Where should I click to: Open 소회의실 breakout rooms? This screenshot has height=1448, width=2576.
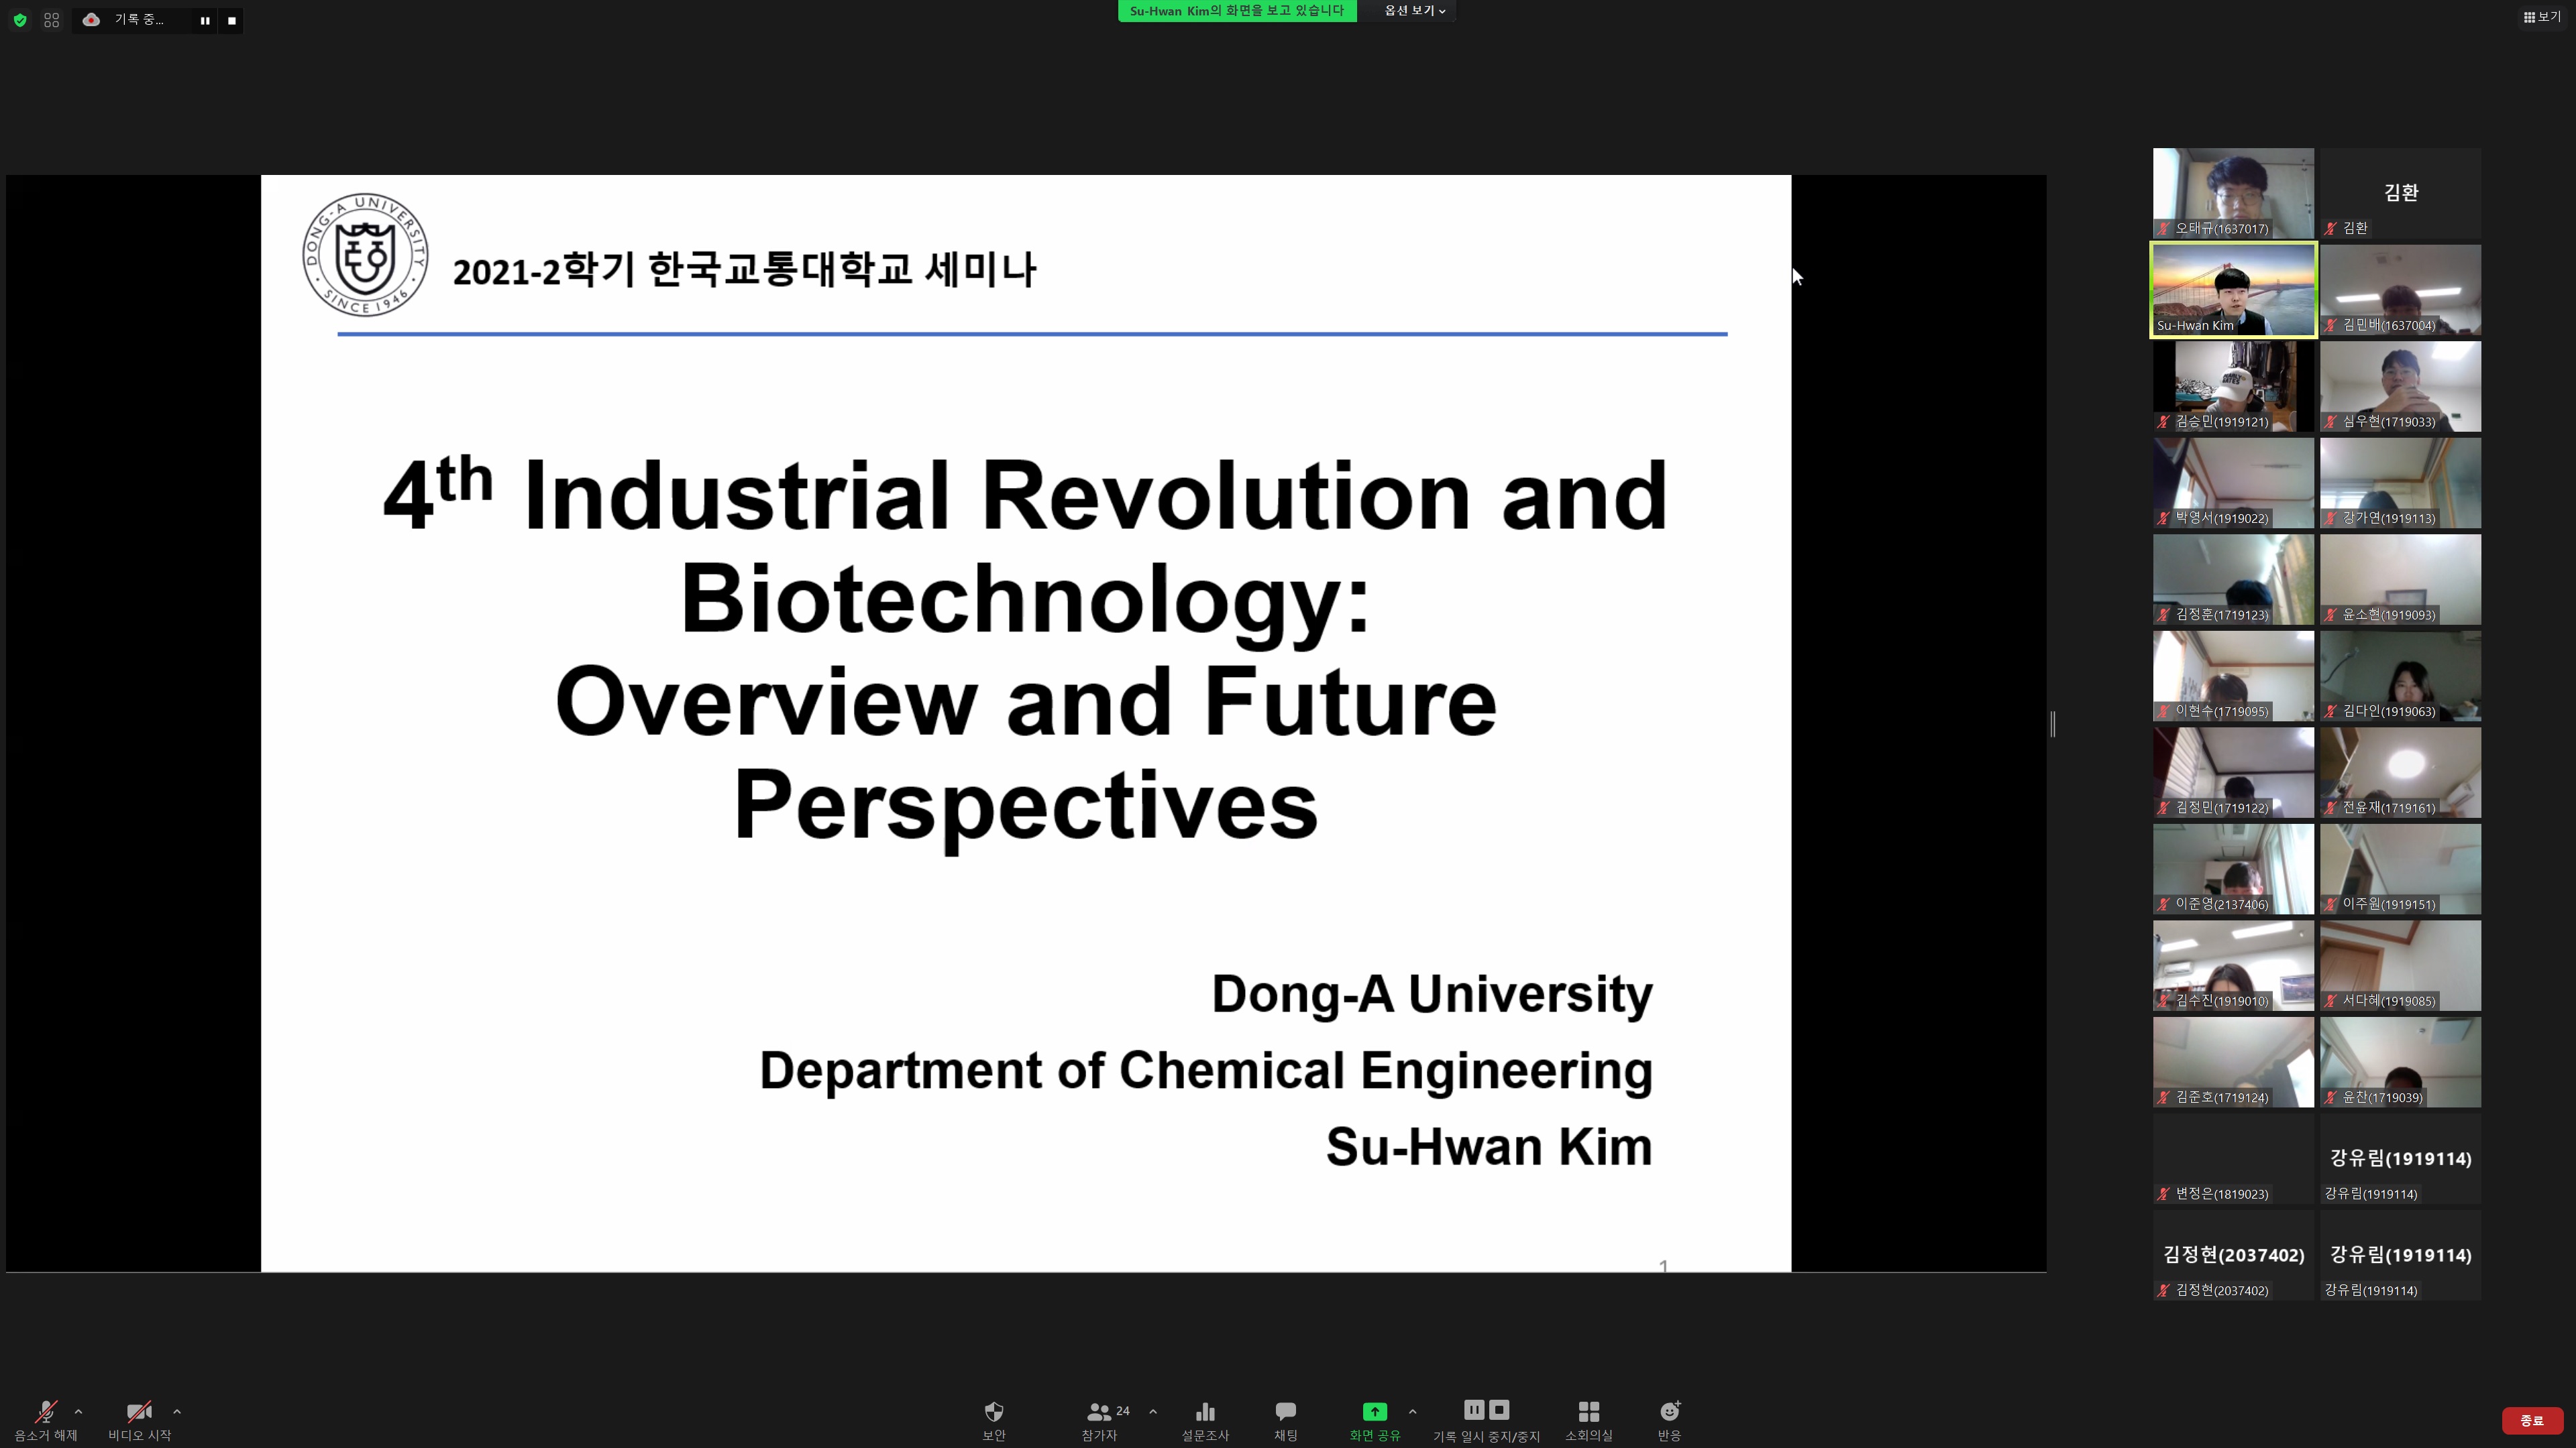click(x=1589, y=1420)
